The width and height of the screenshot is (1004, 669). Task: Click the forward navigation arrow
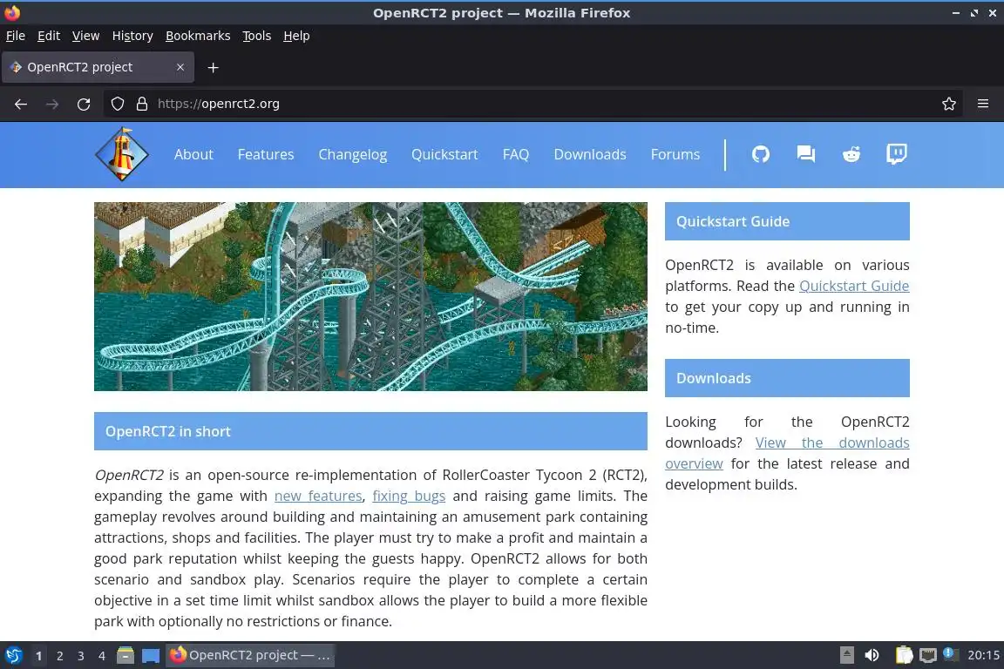[x=52, y=104]
